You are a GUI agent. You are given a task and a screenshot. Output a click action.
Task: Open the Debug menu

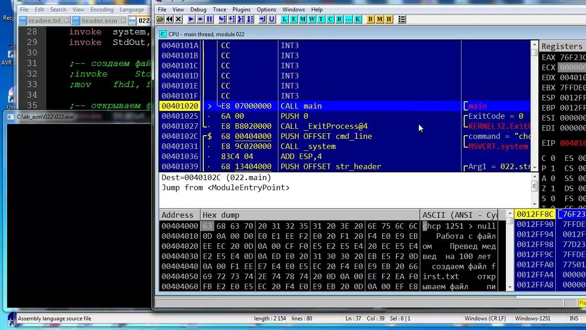click(x=198, y=9)
